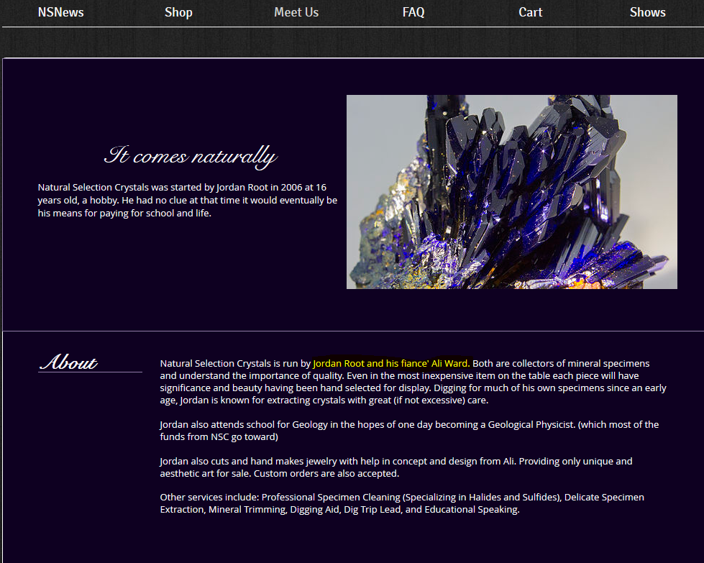Click the text 'funds from NSC go toward)'
This screenshot has height=563, width=704.
point(219,437)
